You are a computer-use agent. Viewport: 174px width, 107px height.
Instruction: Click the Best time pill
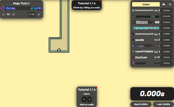(141, 104)
